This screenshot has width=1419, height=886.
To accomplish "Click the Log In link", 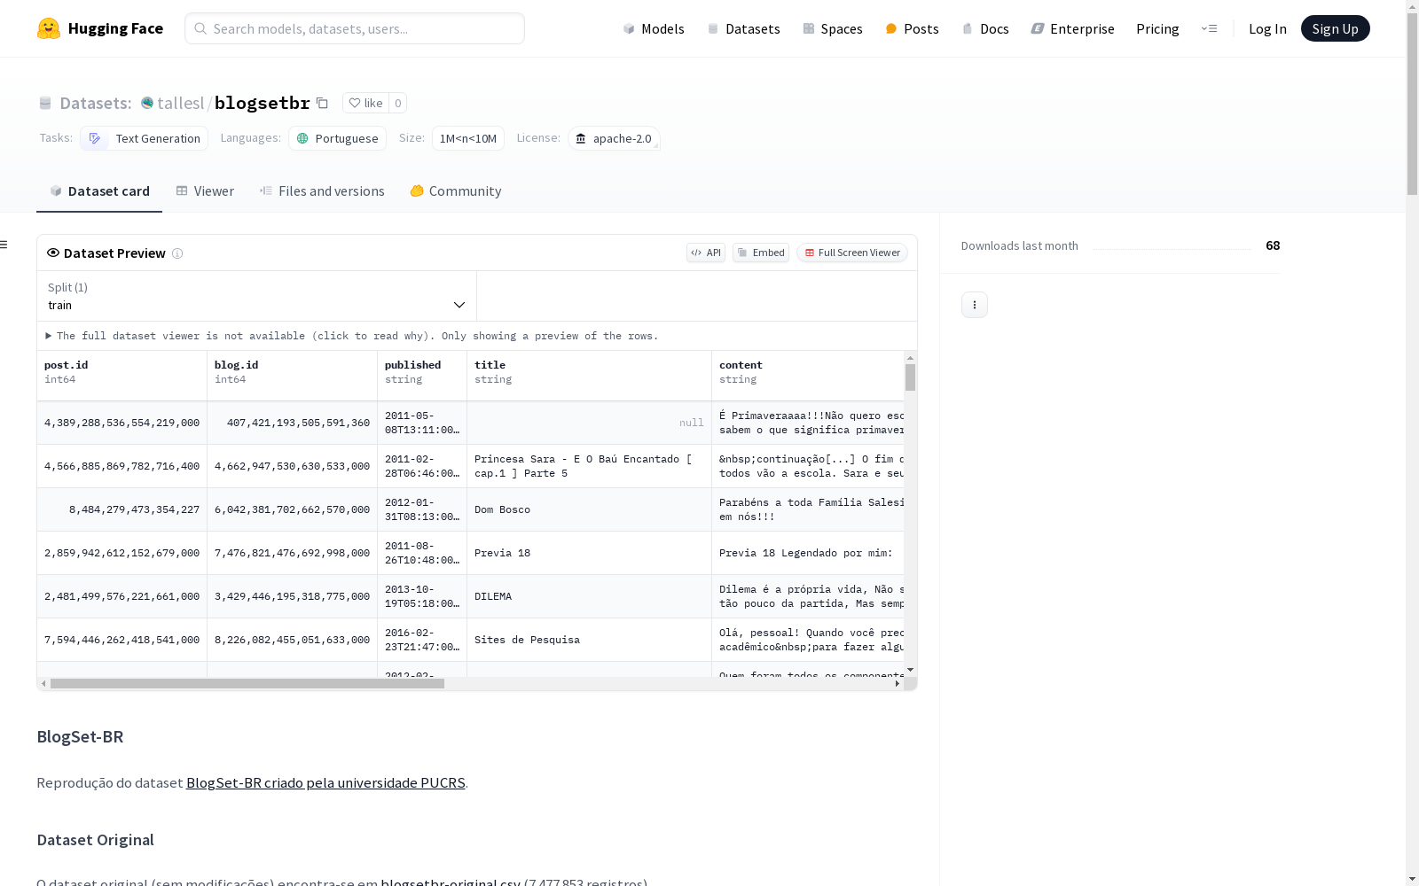I will click(1267, 28).
